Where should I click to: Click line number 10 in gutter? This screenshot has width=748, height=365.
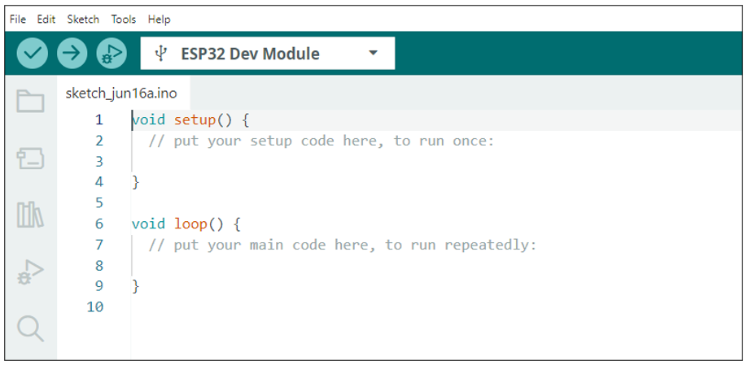95,306
